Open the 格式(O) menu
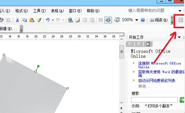Screen dimensions: 185x113 [x=22, y=11]
